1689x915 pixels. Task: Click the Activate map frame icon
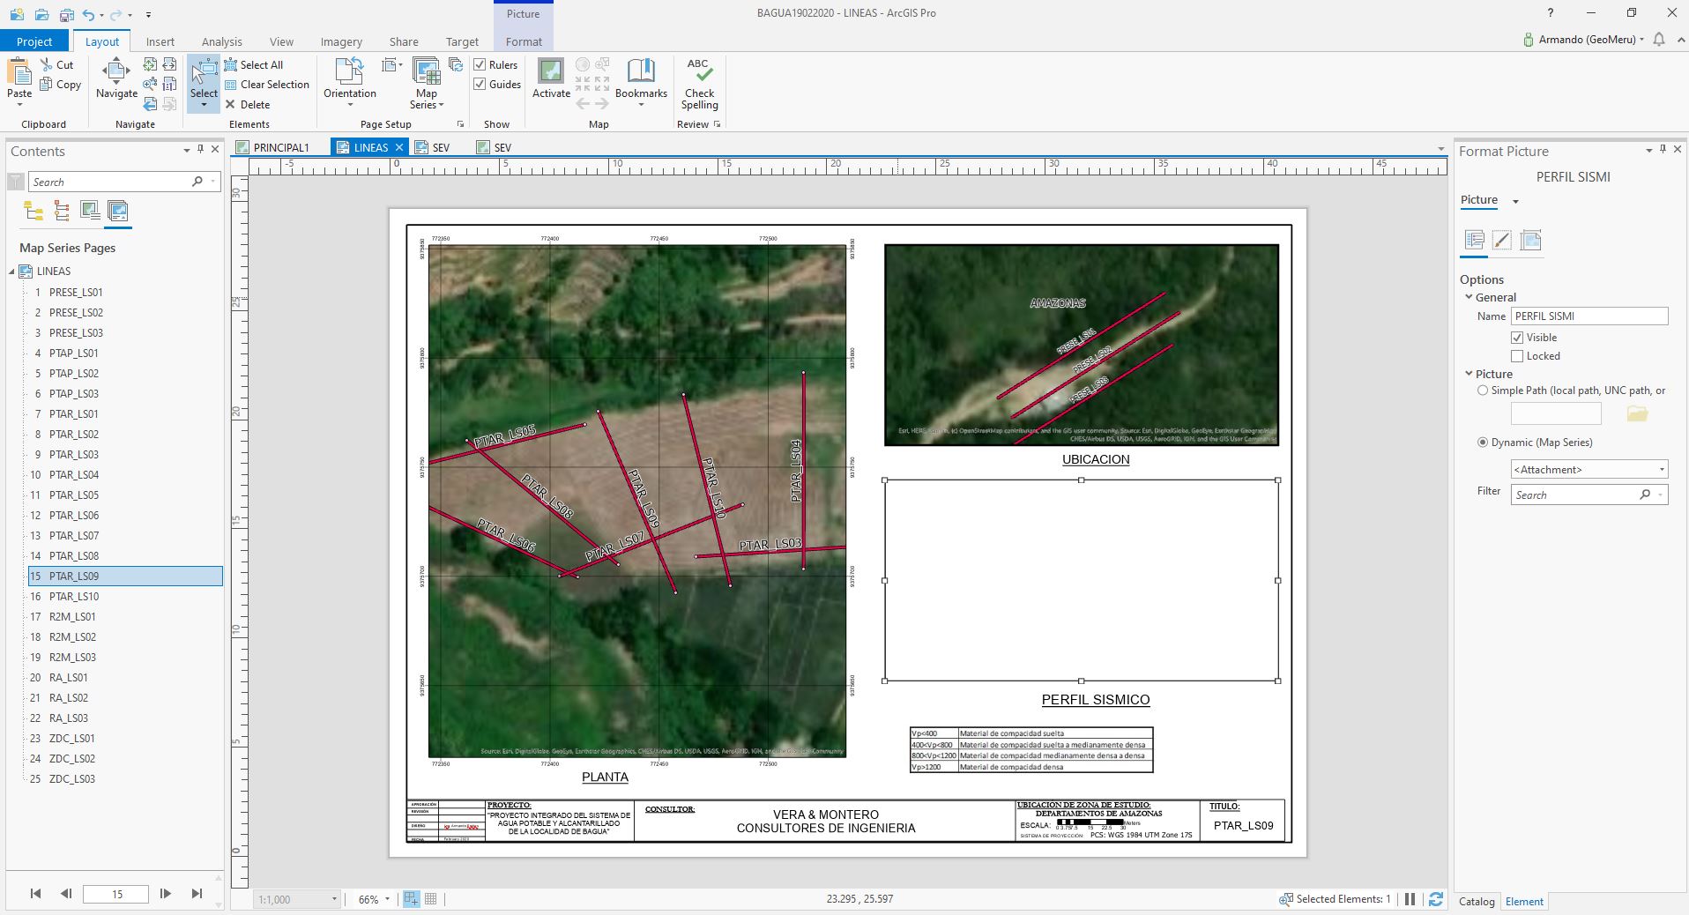(x=551, y=72)
